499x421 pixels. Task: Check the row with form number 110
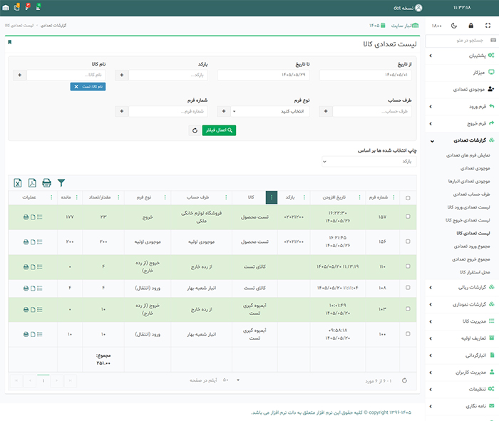(408, 266)
